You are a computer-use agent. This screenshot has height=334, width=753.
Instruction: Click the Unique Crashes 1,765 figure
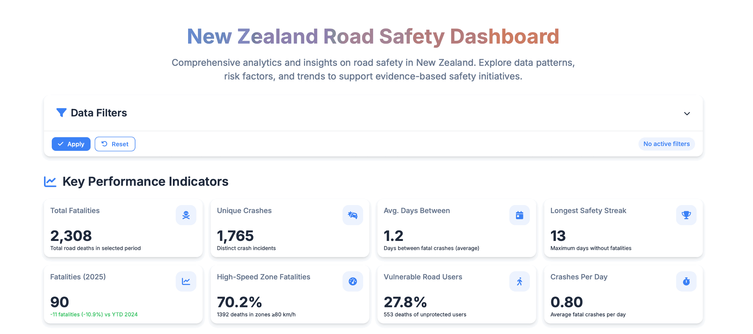tap(235, 236)
